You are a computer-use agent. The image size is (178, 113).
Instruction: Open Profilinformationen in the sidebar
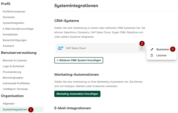pyautogui.click(x=14, y=11)
